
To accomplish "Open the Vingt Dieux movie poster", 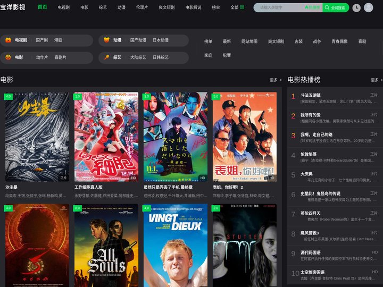I will click(x=176, y=245).
